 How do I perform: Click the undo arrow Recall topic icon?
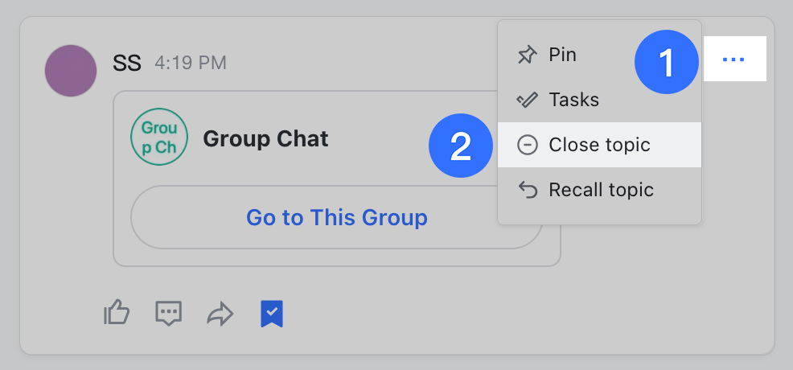[527, 190]
